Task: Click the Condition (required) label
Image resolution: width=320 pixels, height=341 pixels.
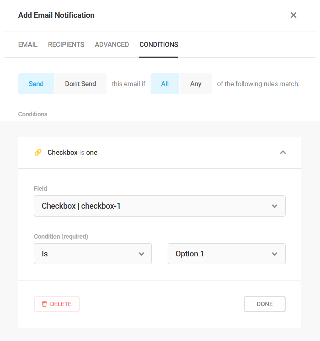Action: point(61,236)
